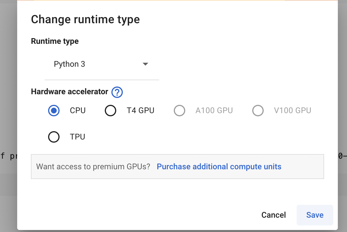
Task: Select the TPU radio button
Action: (54, 137)
